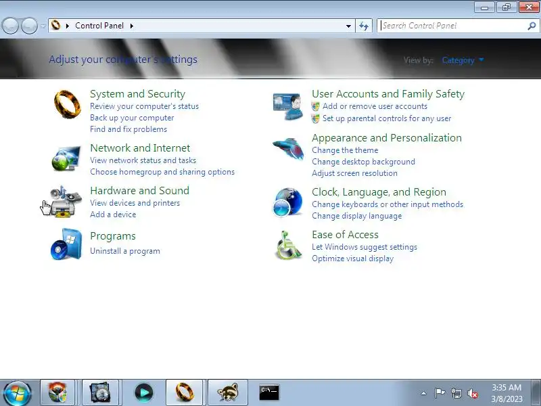The height and width of the screenshot is (406, 541).
Task: Open the raccoon taskbar app icon
Action: [x=228, y=392]
